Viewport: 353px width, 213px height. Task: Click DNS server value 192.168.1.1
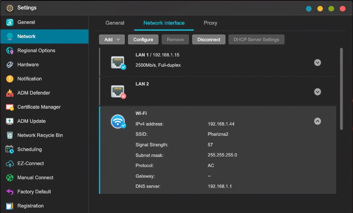(220, 186)
